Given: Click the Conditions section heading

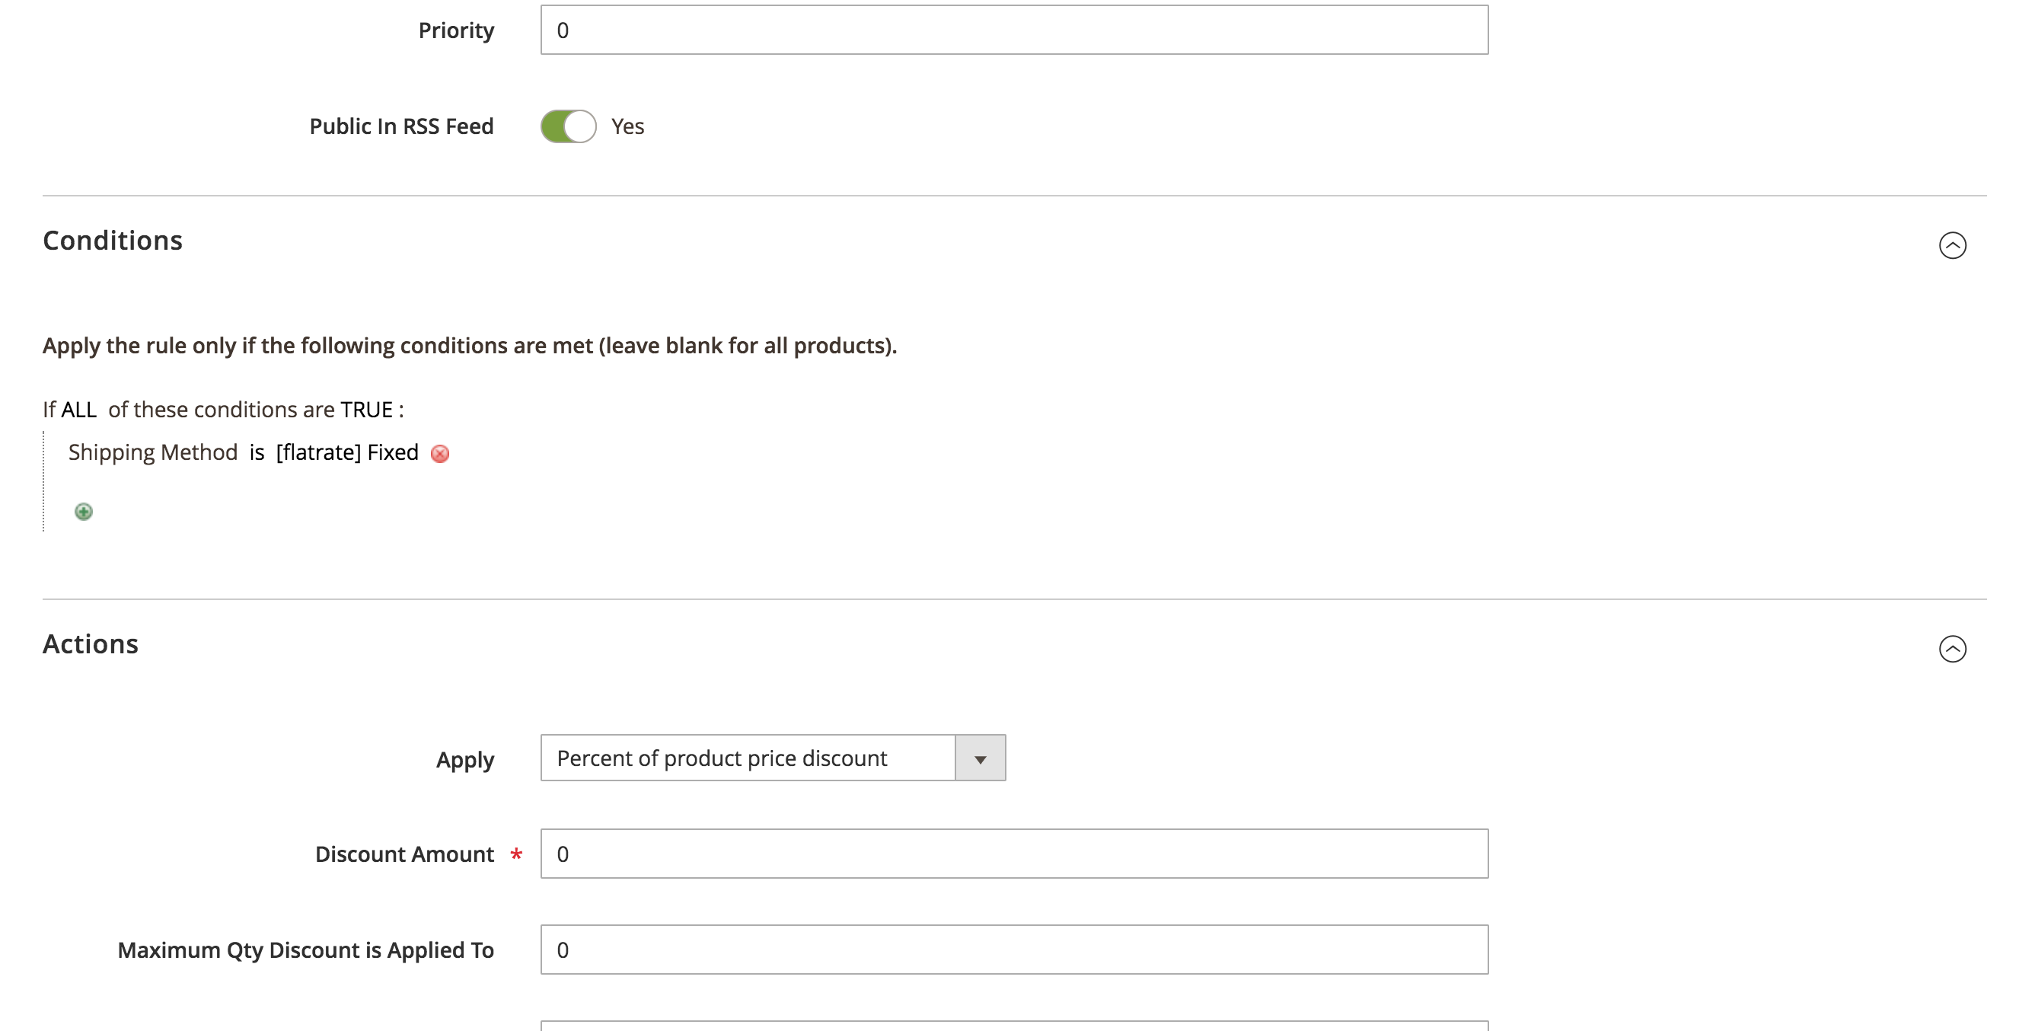Looking at the screenshot, I should click(x=113, y=241).
